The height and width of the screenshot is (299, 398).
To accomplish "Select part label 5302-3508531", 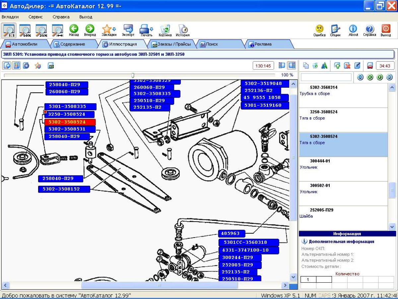I will 70,129.
